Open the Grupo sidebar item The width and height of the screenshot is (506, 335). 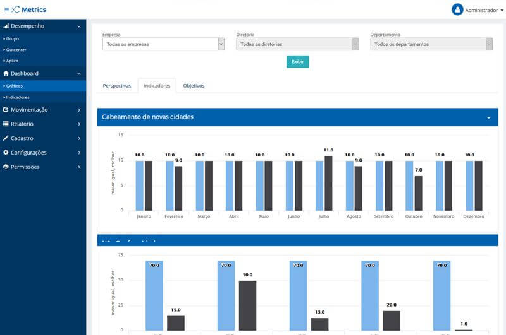point(12,38)
